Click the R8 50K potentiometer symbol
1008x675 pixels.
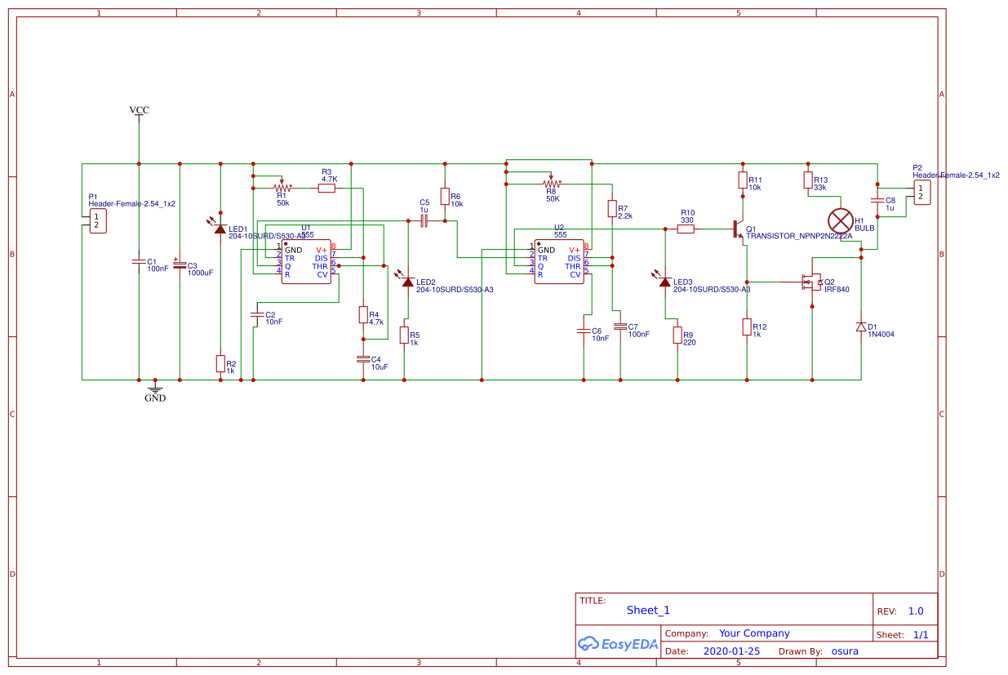click(x=552, y=184)
